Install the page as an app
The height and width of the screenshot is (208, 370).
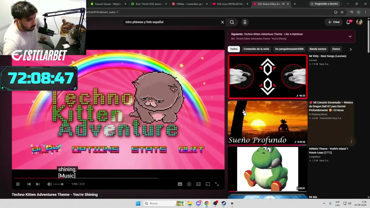[x=336, y=12]
